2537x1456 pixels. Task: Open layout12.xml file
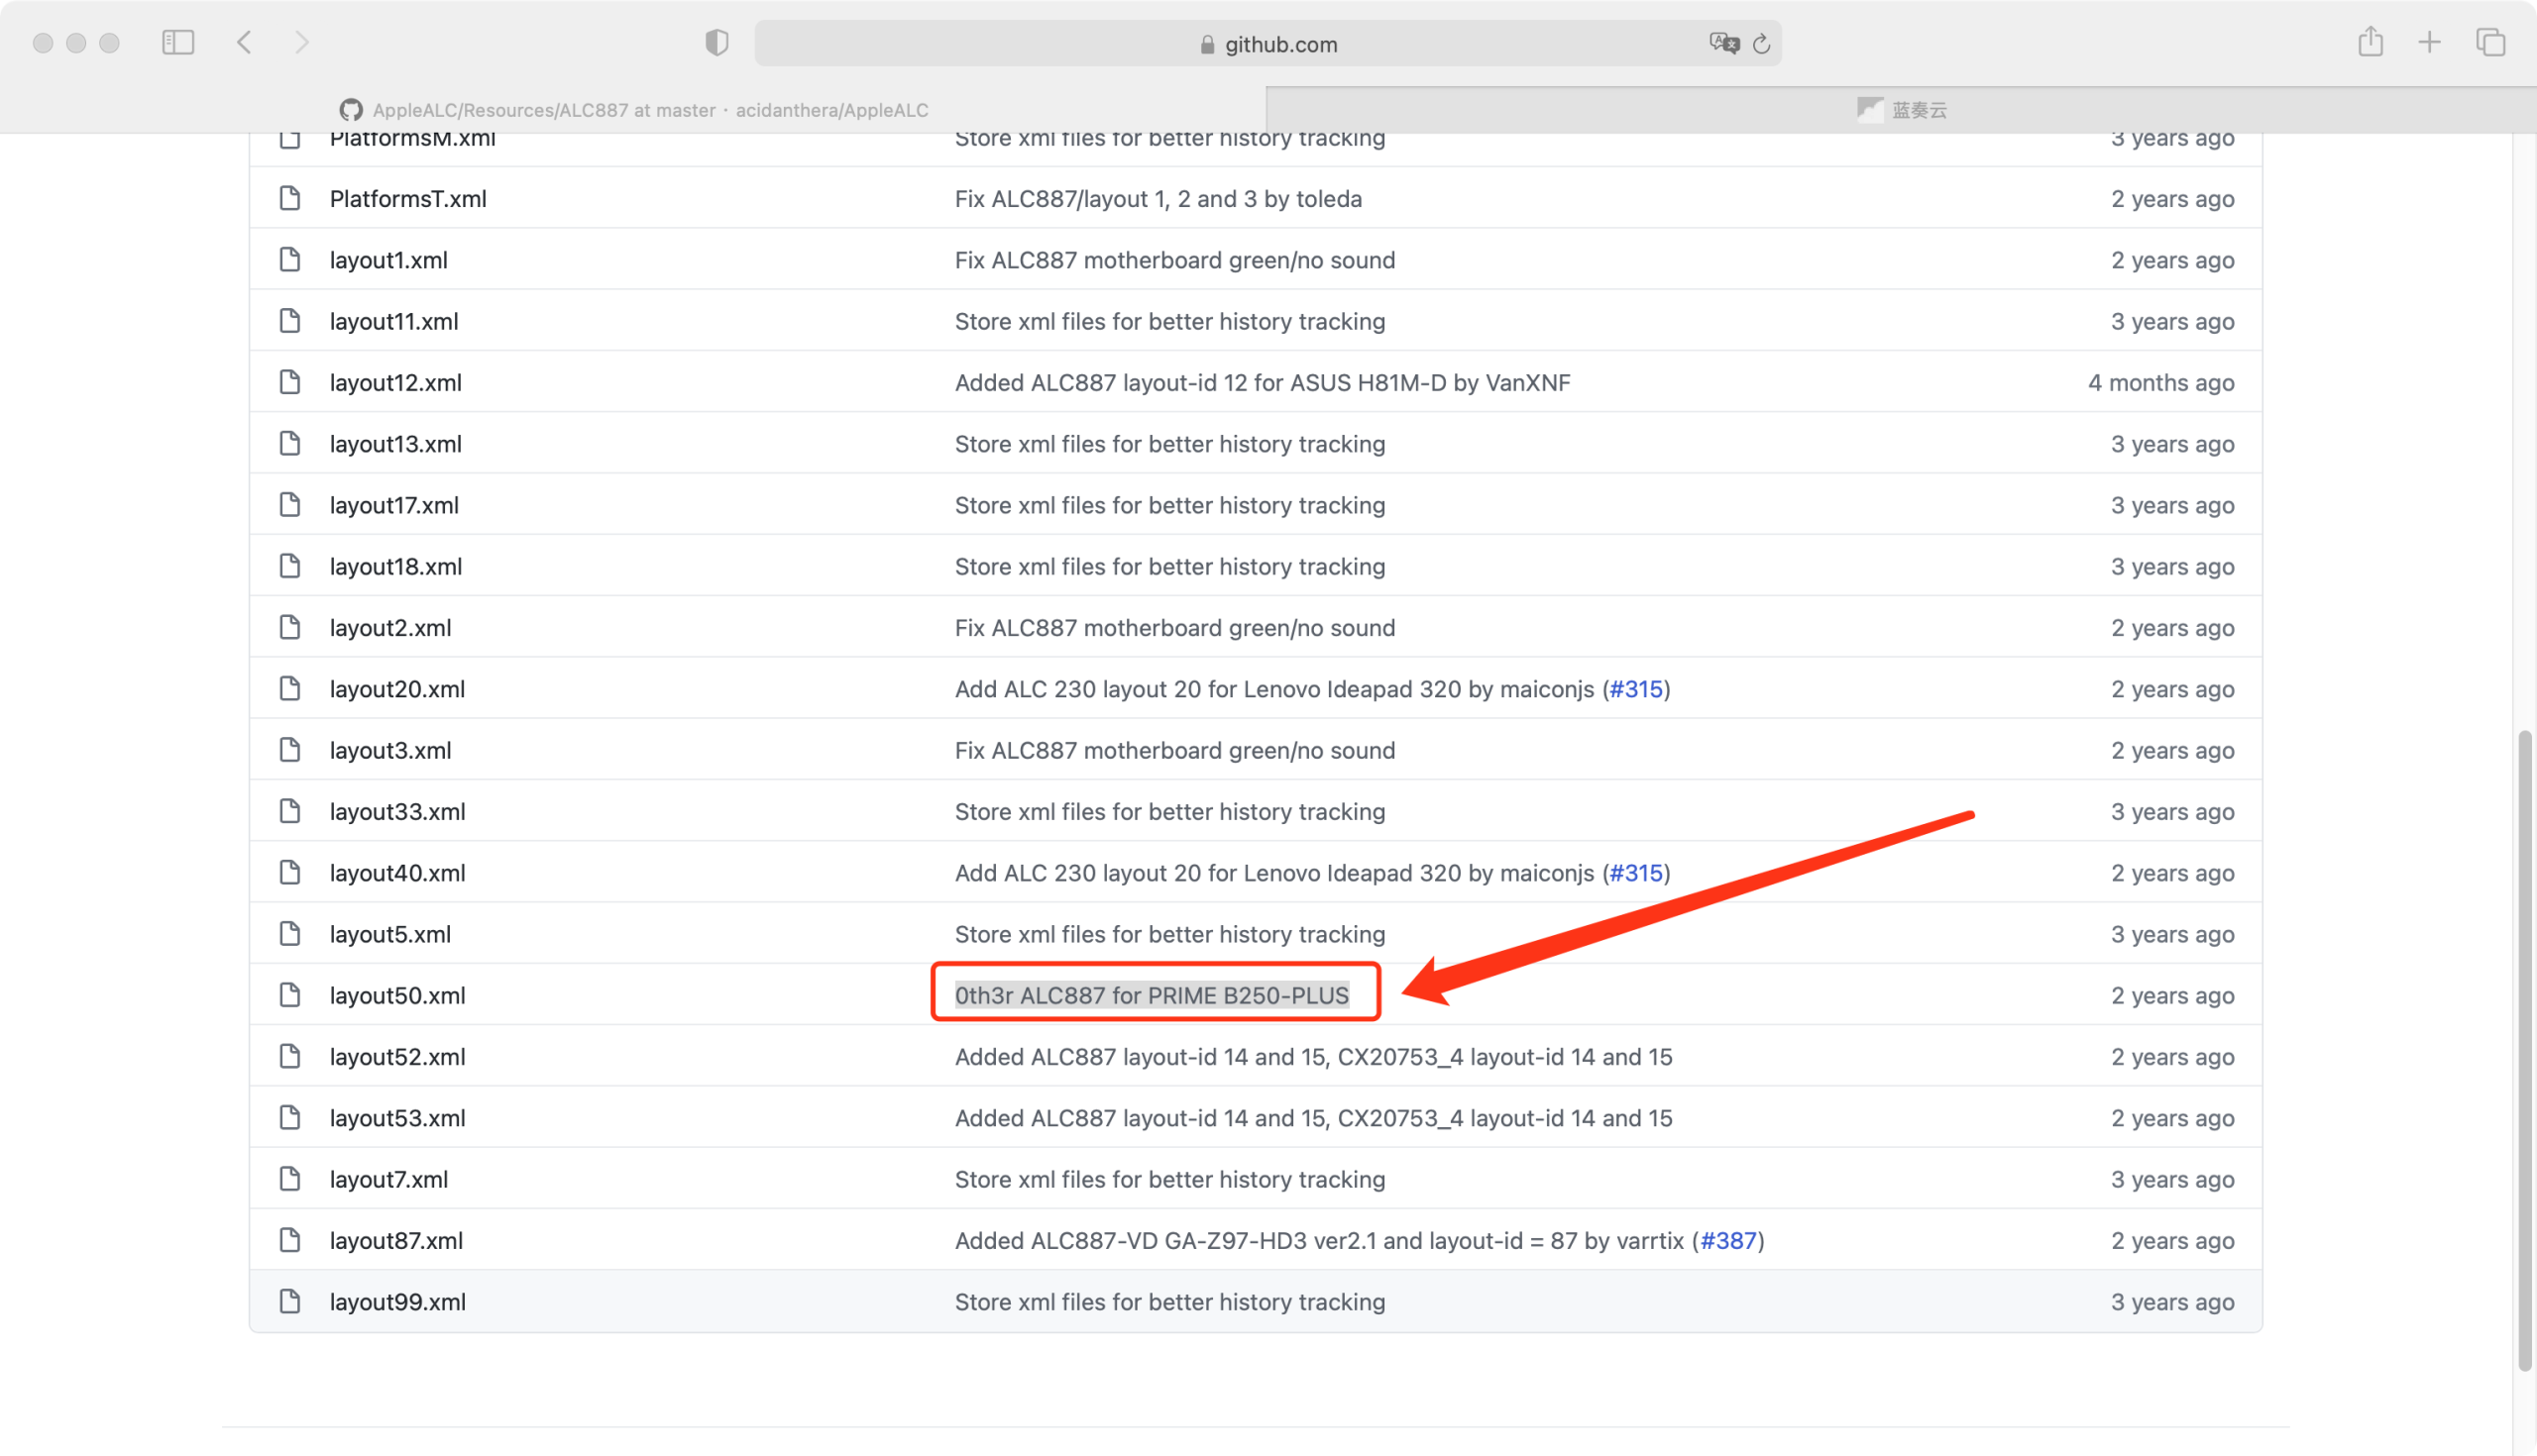[x=396, y=382]
